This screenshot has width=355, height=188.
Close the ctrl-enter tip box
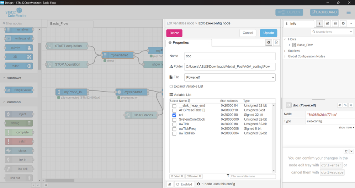(351, 151)
